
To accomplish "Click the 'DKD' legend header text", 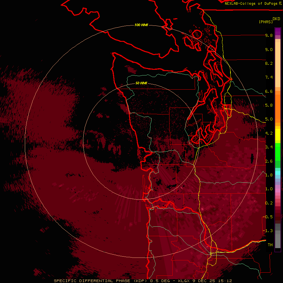I will (x=276, y=19).
